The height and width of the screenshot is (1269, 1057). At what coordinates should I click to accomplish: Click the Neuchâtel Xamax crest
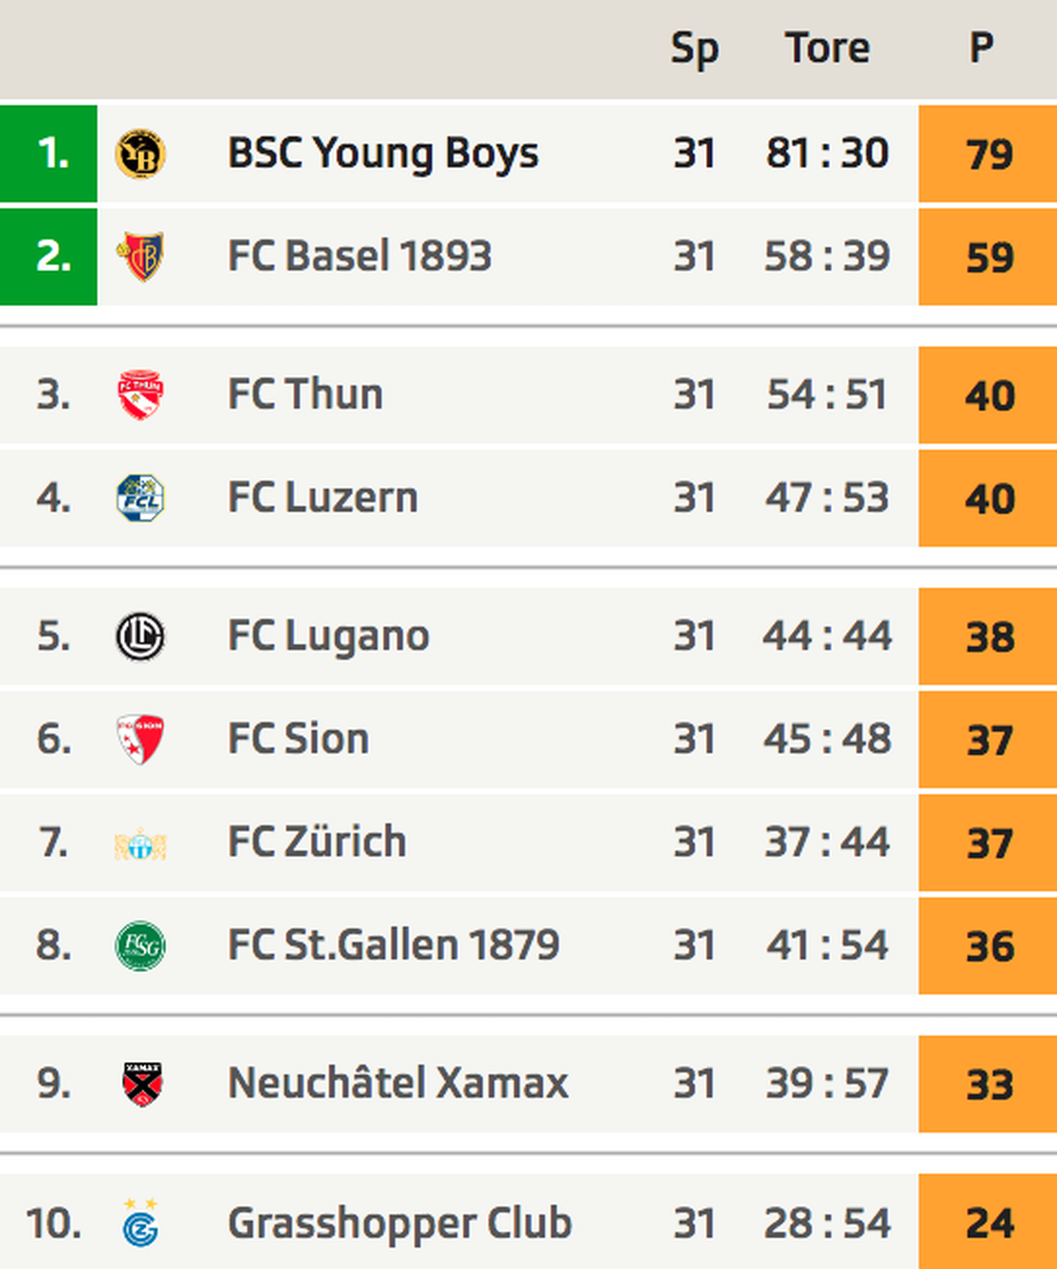pyautogui.click(x=142, y=1084)
